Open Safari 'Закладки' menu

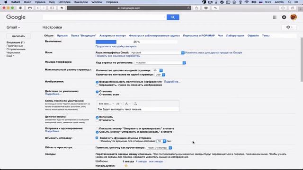pyautogui.click(x=81, y=2)
